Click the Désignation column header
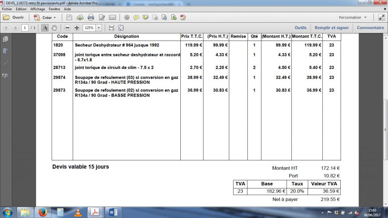This screenshot has height=218, width=388. point(127,36)
